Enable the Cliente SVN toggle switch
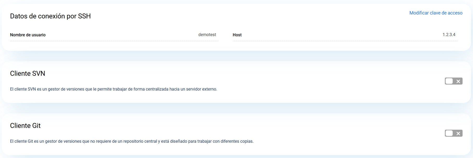473x158 pixels. tap(453, 81)
